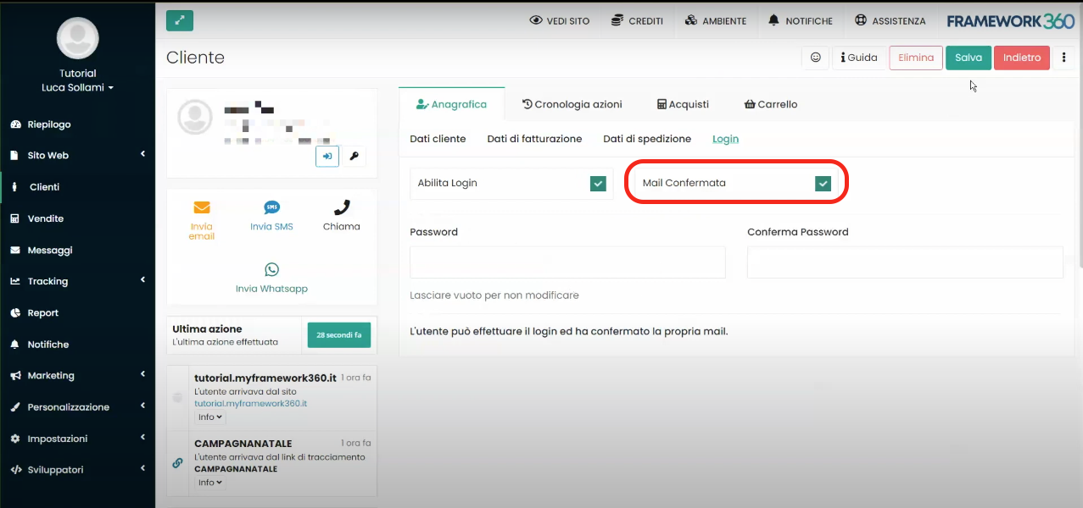Screen dimensions: 1083x508
Task: Click the green fullscreen expand icon
Action: point(180,20)
